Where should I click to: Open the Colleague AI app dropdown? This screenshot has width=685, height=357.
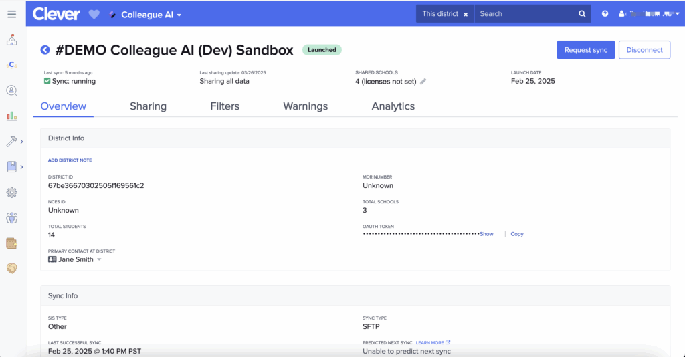pos(151,15)
